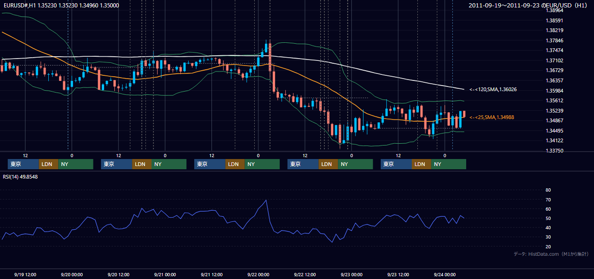
Task: Click RSI scale label 80
Action: (548, 190)
